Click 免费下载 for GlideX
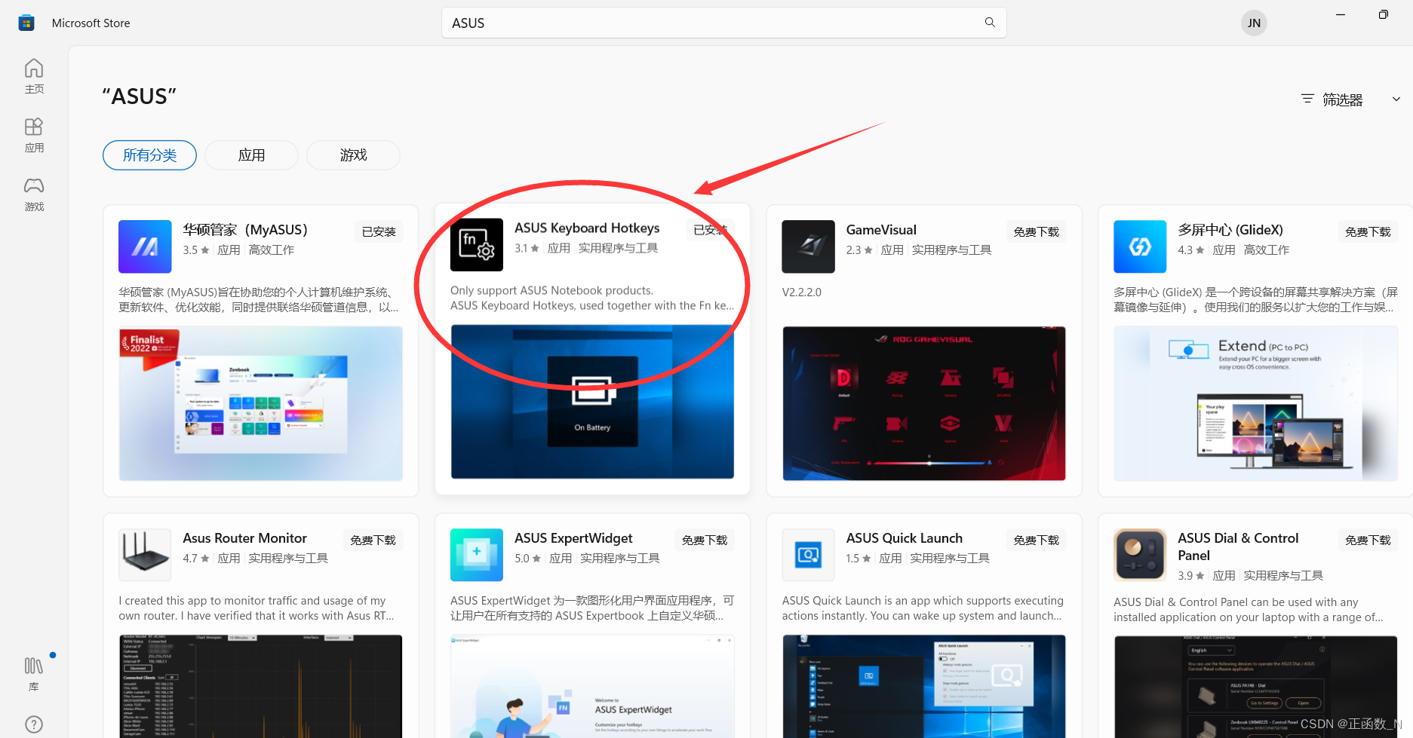This screenshot has height=738, width=1413. click(1368, 231)
